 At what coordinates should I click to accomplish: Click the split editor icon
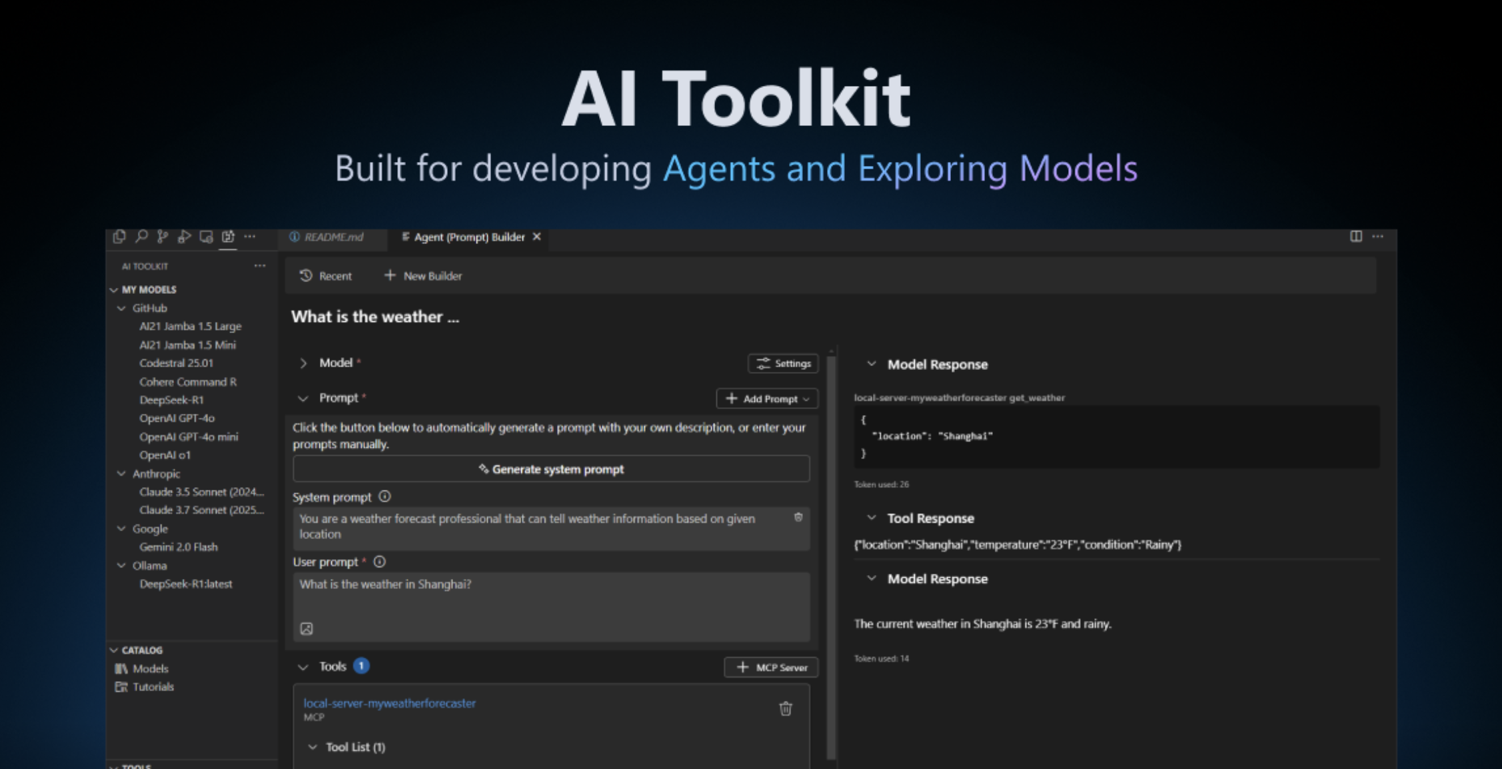click(1356, 237)
